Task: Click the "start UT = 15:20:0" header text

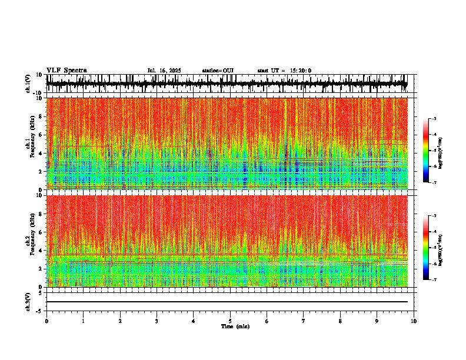Action: click(x=284, y=71)
